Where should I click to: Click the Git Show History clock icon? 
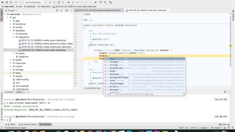pos(86,2)
